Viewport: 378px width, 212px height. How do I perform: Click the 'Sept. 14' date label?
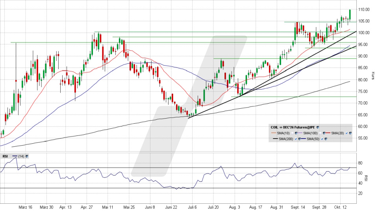[298, 207]
